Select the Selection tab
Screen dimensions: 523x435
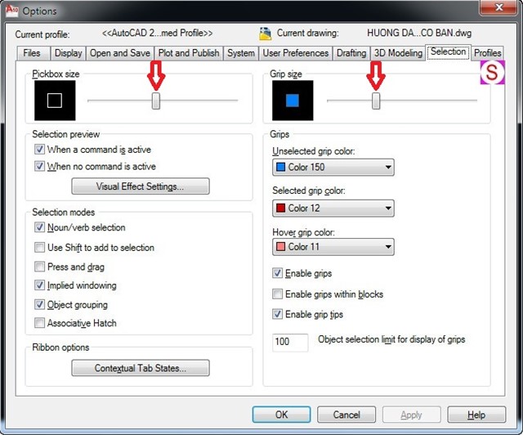point(449,52)
